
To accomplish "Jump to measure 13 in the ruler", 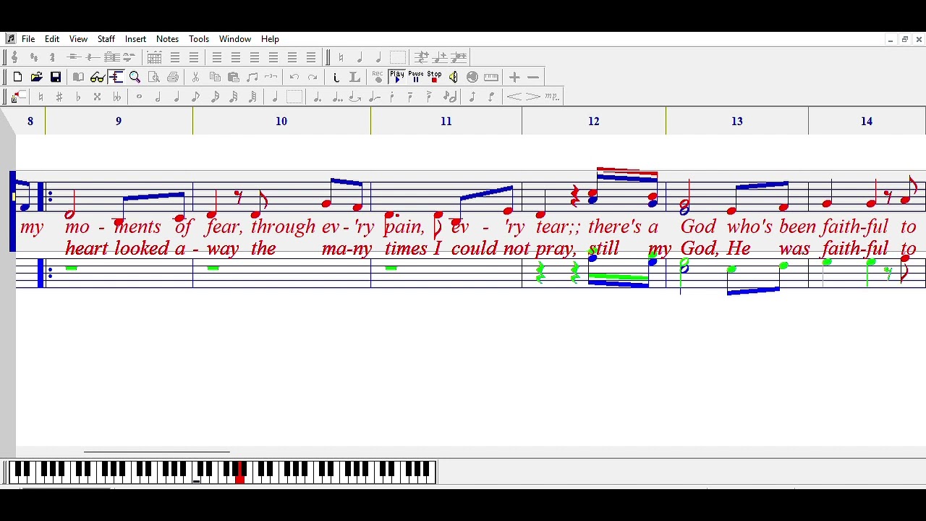I will pyautogui.click(x=737, y=122).
